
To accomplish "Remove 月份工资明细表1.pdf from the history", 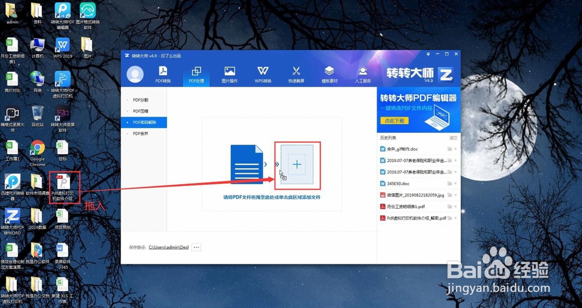I will tap(456, 206).
